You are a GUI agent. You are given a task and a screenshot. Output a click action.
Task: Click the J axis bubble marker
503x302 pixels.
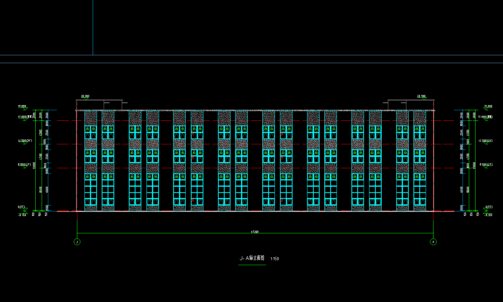coord(77,242)
